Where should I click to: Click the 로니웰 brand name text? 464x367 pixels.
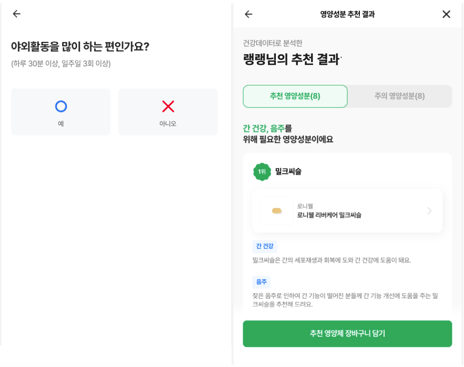(x=305, y=206)
